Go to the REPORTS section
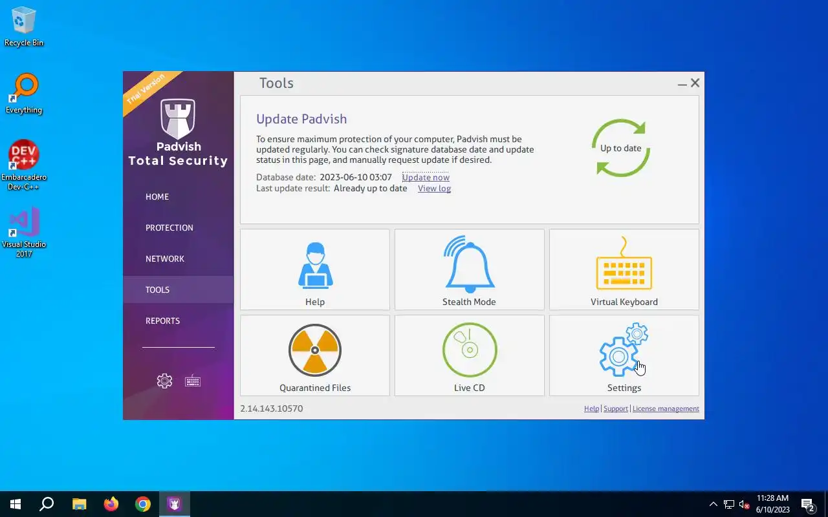The width and height of the screenshot is (828, 517). click(x=178, y=321)
